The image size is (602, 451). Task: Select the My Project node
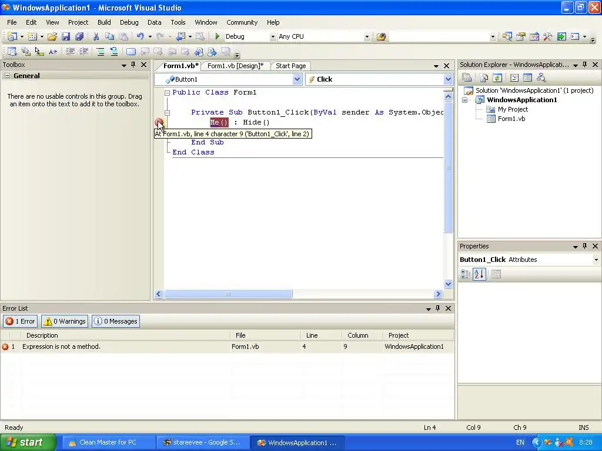513,109
